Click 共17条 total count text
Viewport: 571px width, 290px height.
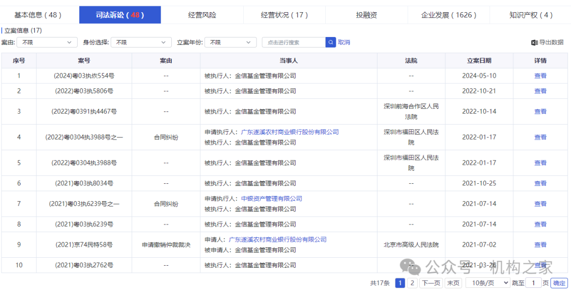coord(380,283)
